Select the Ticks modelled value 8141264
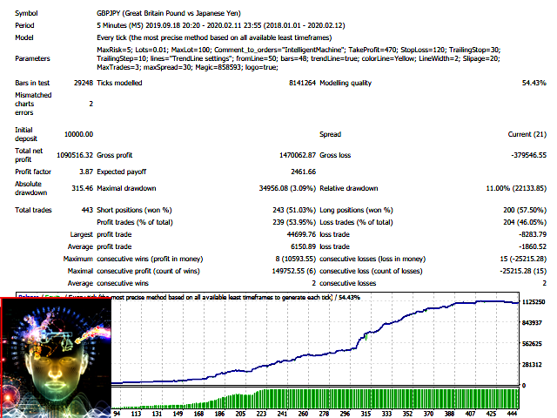Image resolution: width=557 pixels, height=418 pixels. click(x=302, y=83)
